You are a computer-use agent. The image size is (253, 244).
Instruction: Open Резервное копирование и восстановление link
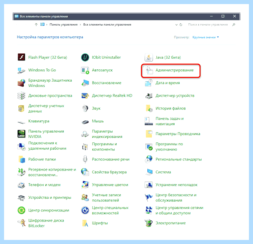coord(52,172)
